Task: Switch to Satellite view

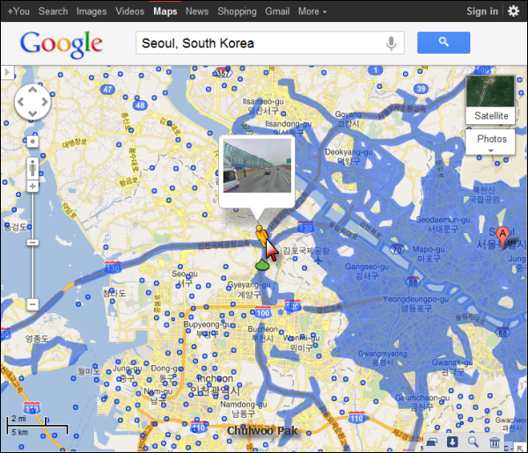Action: point(491,99)
